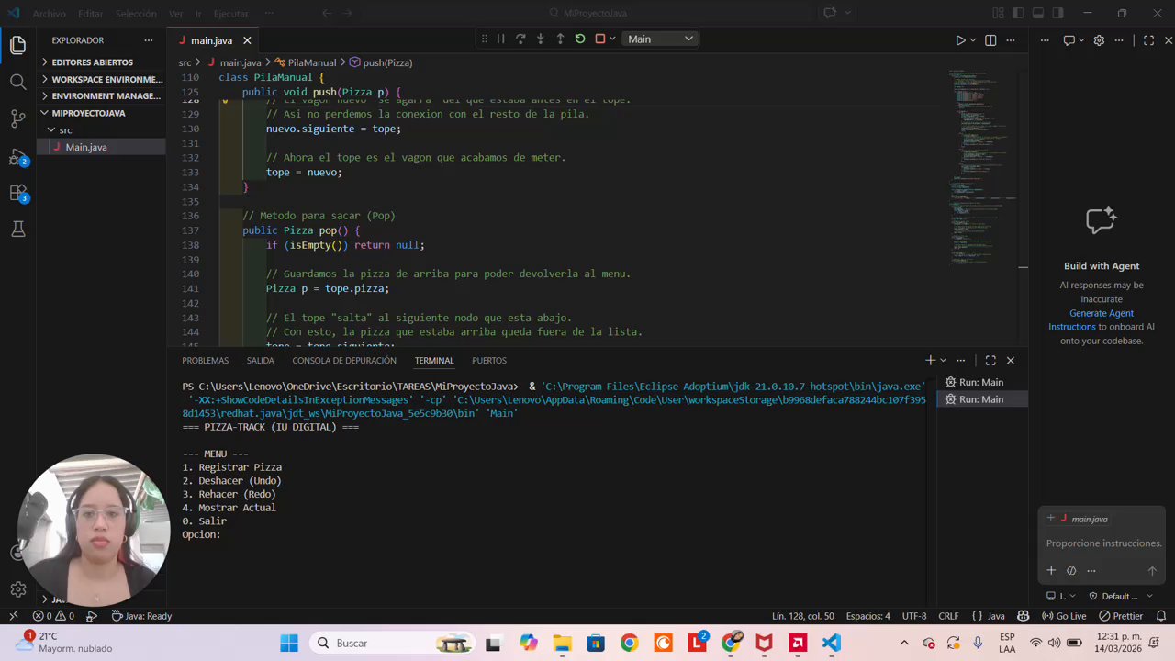
Task: Close the terminal panel
Action: pos(1011,361)
